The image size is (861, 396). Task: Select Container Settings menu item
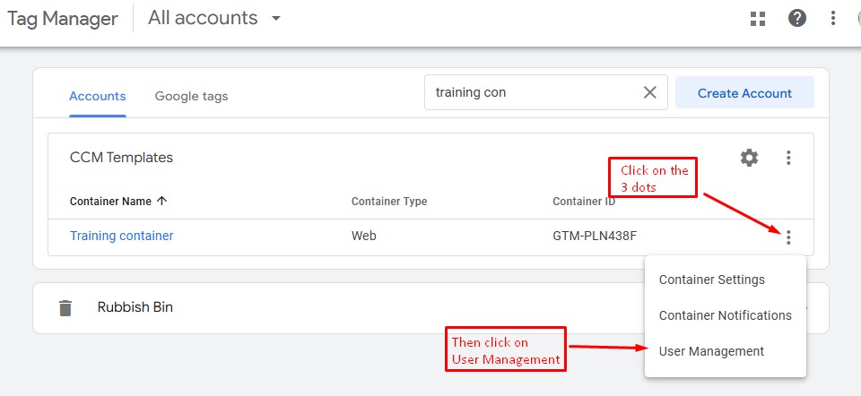pos(726,280)
